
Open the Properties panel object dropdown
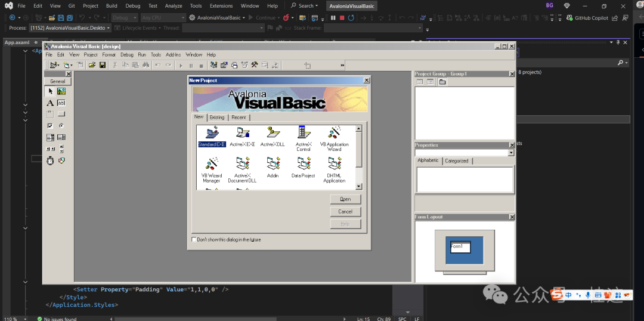pos(512,153)
